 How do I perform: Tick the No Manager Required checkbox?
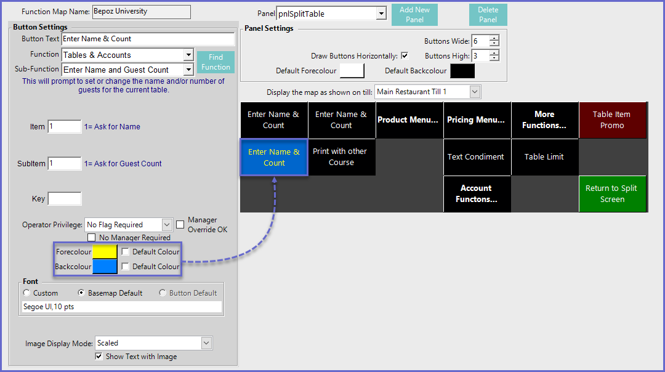pos(92,238)
